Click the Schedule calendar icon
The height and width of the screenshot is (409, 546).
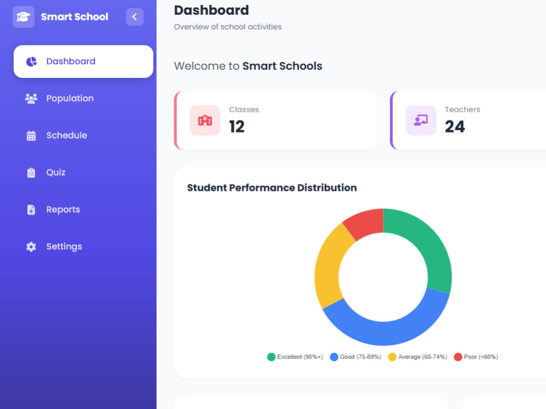pyautogui.click(x=31, y=136)
